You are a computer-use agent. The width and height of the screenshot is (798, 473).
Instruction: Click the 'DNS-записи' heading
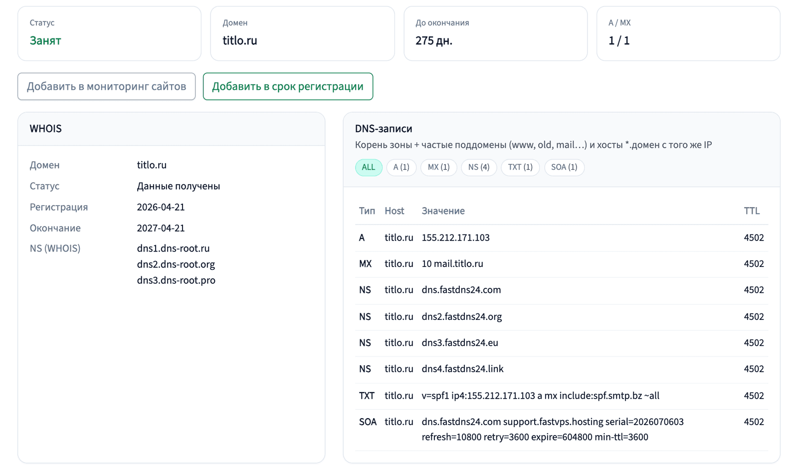384,129
